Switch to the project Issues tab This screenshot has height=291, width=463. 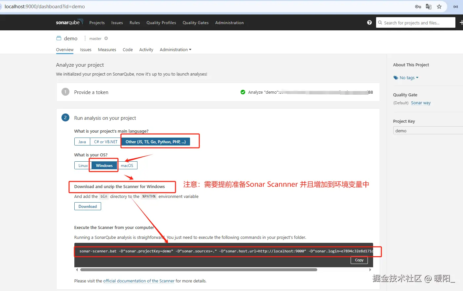point(86,50)
